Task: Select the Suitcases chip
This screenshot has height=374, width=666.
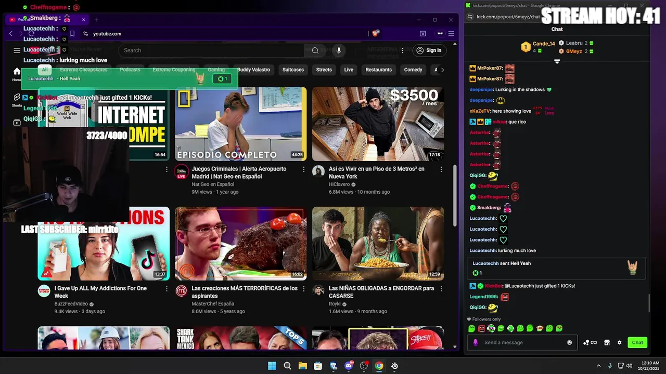Action: pyautogui.click(x=293, y=70)
